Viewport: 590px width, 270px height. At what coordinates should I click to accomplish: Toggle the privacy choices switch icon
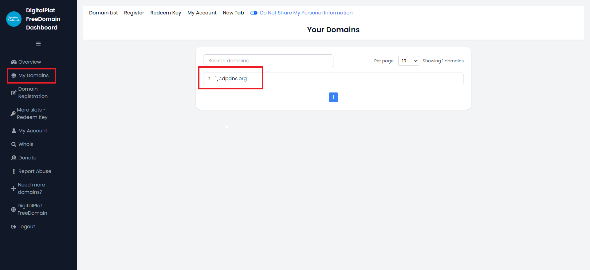pyautogui.click(x=254, y=13)
